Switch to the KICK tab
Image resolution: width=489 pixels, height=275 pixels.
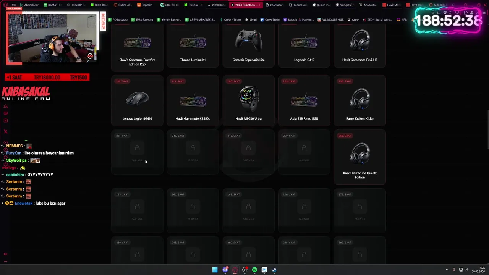pyautogui.click(x=99, y=5)
